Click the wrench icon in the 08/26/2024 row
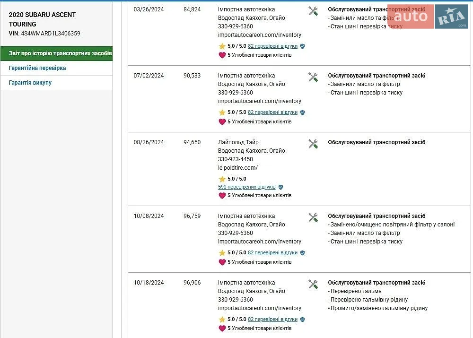473x338 pixels. pyautogui.click(x=313, y=144)
